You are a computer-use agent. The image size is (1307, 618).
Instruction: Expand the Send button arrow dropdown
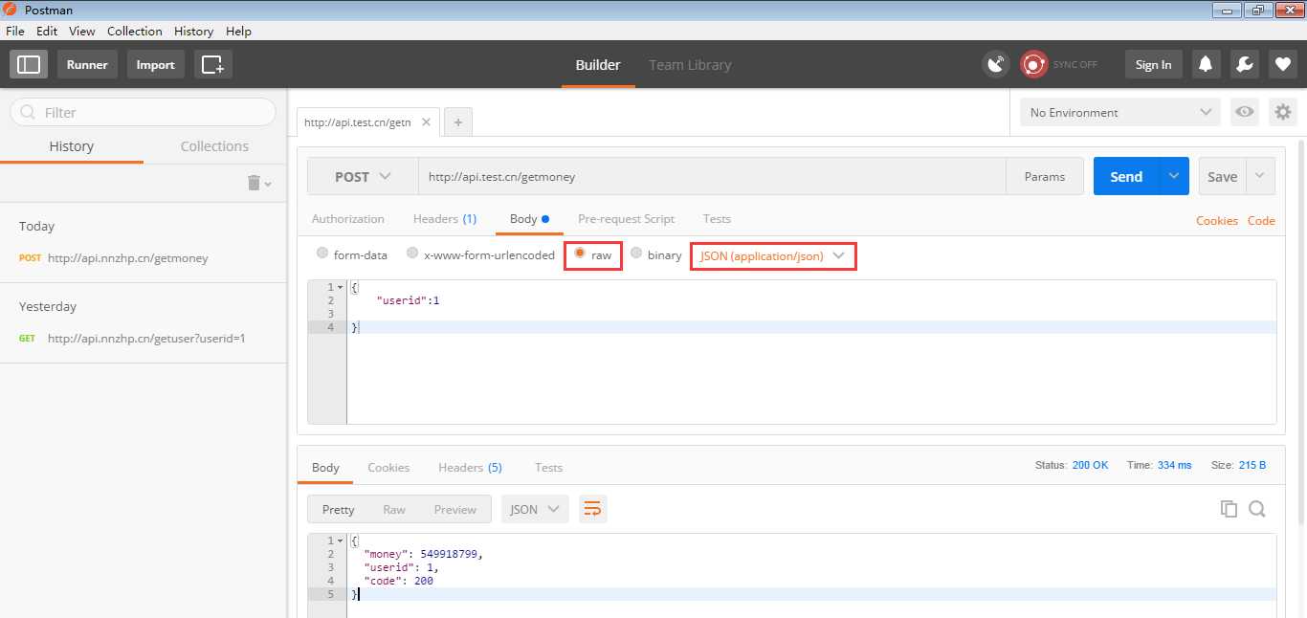tap(1174, 176)
